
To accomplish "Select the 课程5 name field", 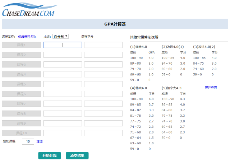I will 21,84.
